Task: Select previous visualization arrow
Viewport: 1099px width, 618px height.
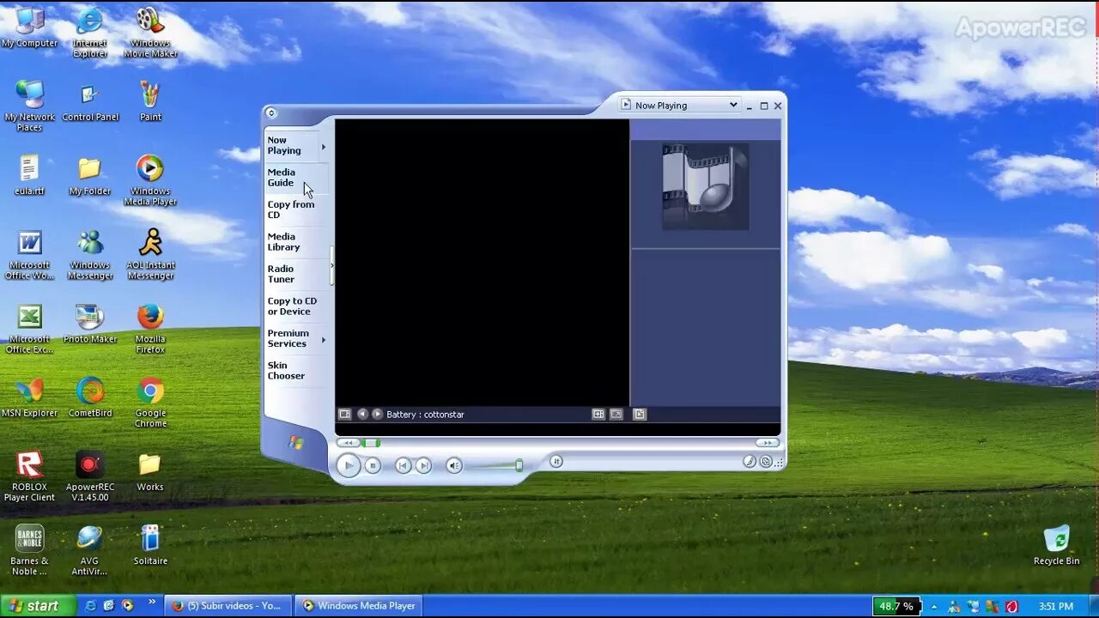Action: point(362,414)
